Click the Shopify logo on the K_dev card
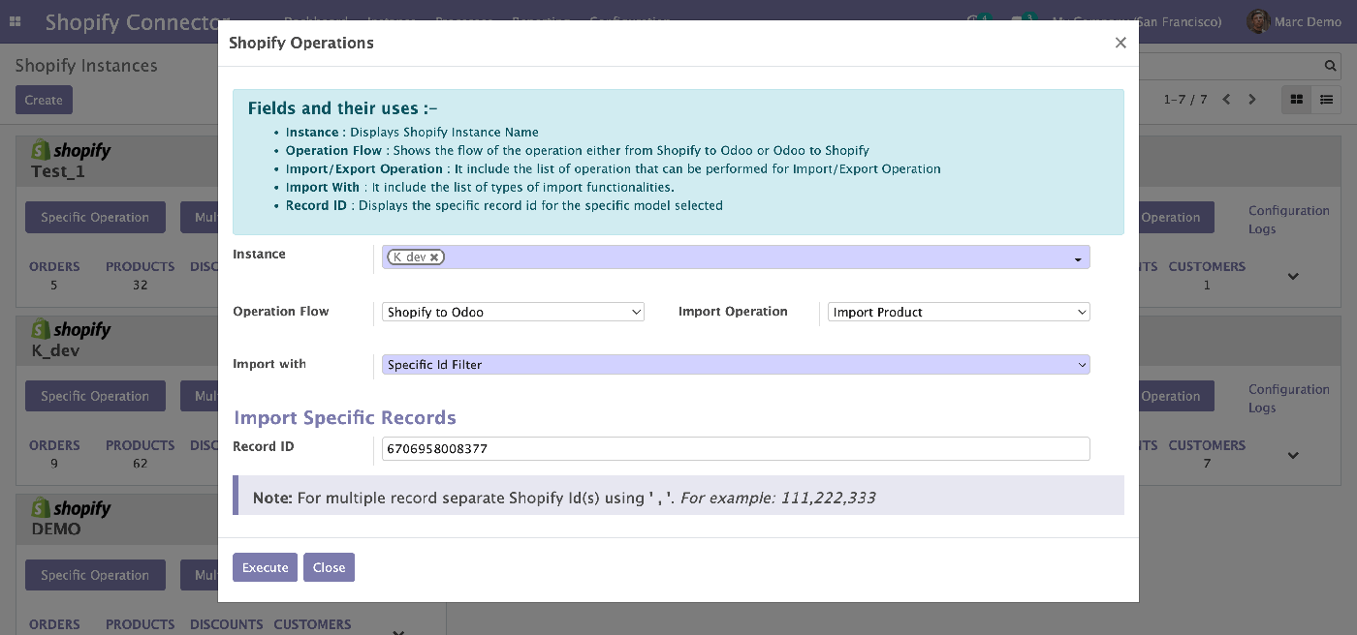Screen dimensions: 1357x635 tap(71, 329)
